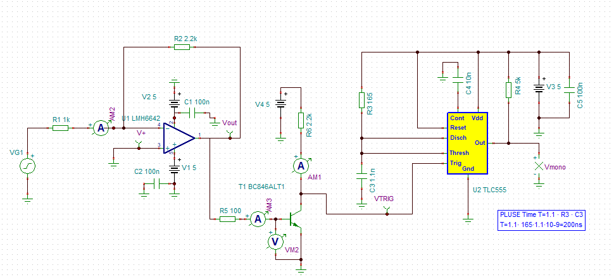Click the T1 BC846ALT1 label text
Image resolution: width=614 pixels, height=277 pixels.
(x=261, y=187)
